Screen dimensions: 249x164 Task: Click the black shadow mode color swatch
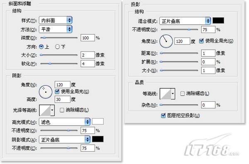[98, 139]
